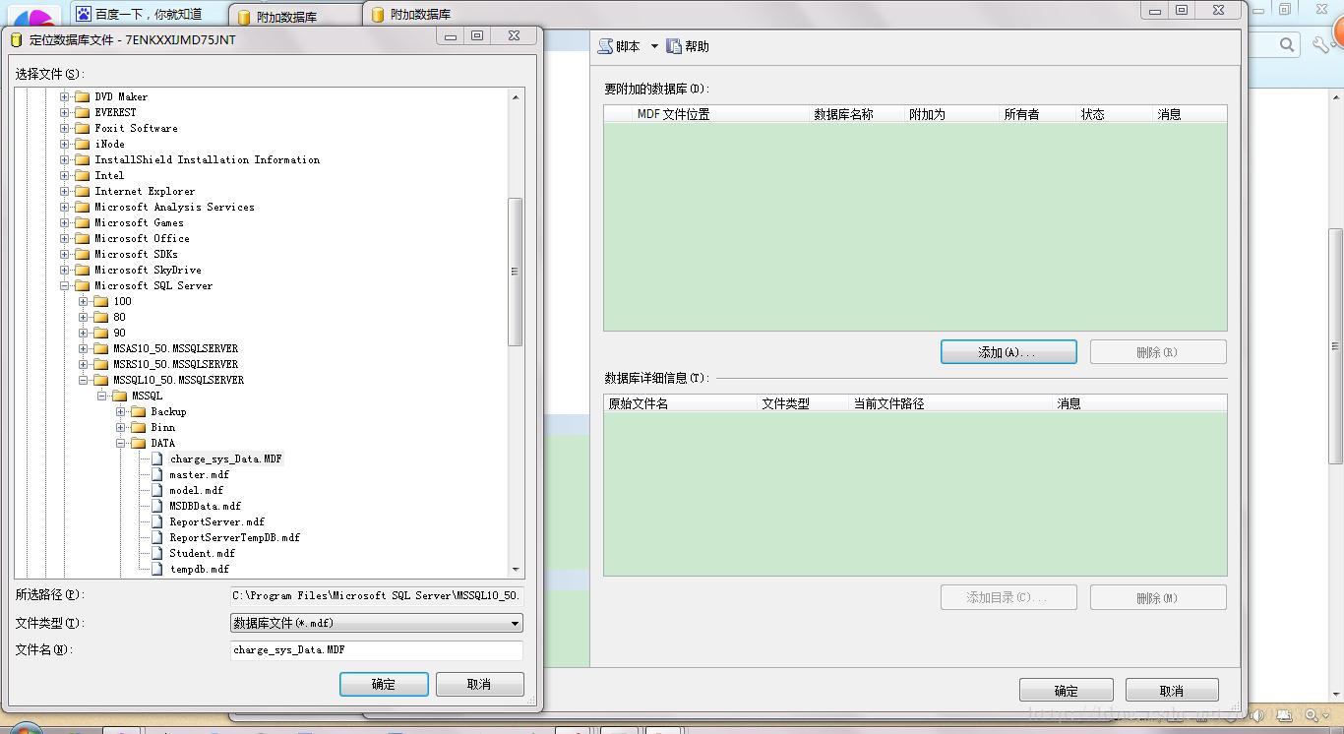This screenshot has height=734, width=1344.
Task: Click the 状态 column header
Action: (x=1116, y=114)
